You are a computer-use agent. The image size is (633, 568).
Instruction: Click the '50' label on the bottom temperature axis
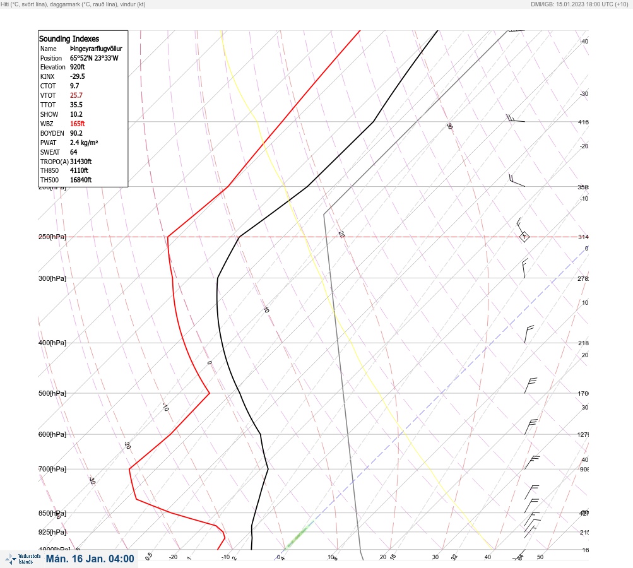point(540,557)
